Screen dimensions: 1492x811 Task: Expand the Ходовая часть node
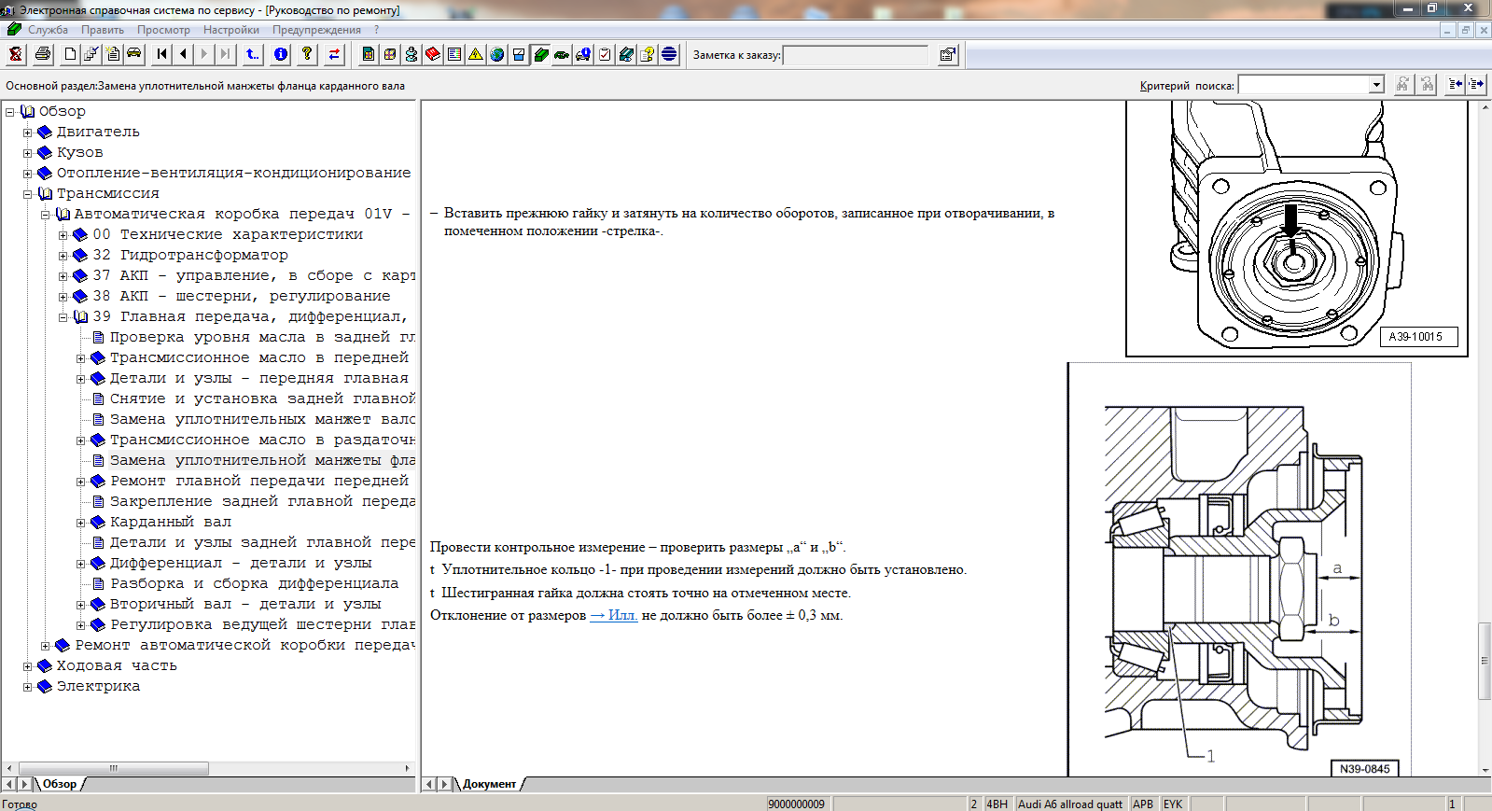click(28, 666)
